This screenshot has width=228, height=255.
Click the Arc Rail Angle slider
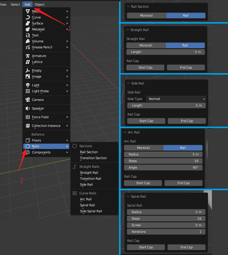[163, 168]
